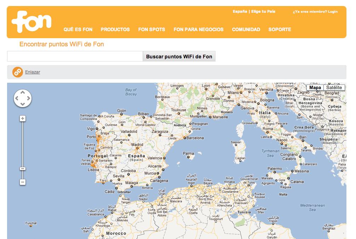
Task: Click the Porto label on the map
Action: 91,137
